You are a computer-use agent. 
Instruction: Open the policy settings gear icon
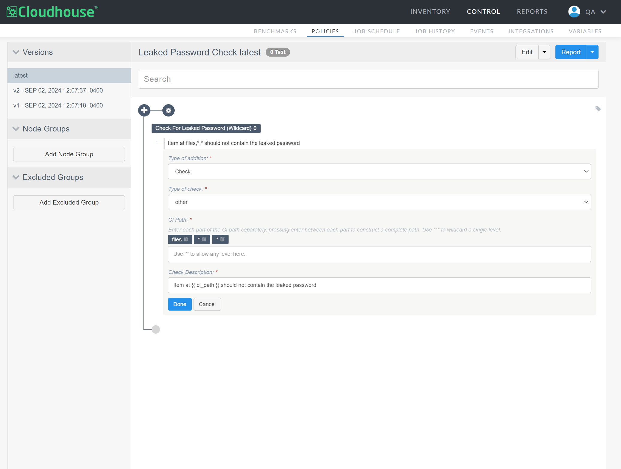[168, 110]
